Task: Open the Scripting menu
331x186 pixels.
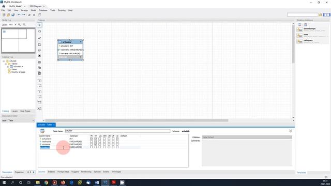Action: [62, 10]
